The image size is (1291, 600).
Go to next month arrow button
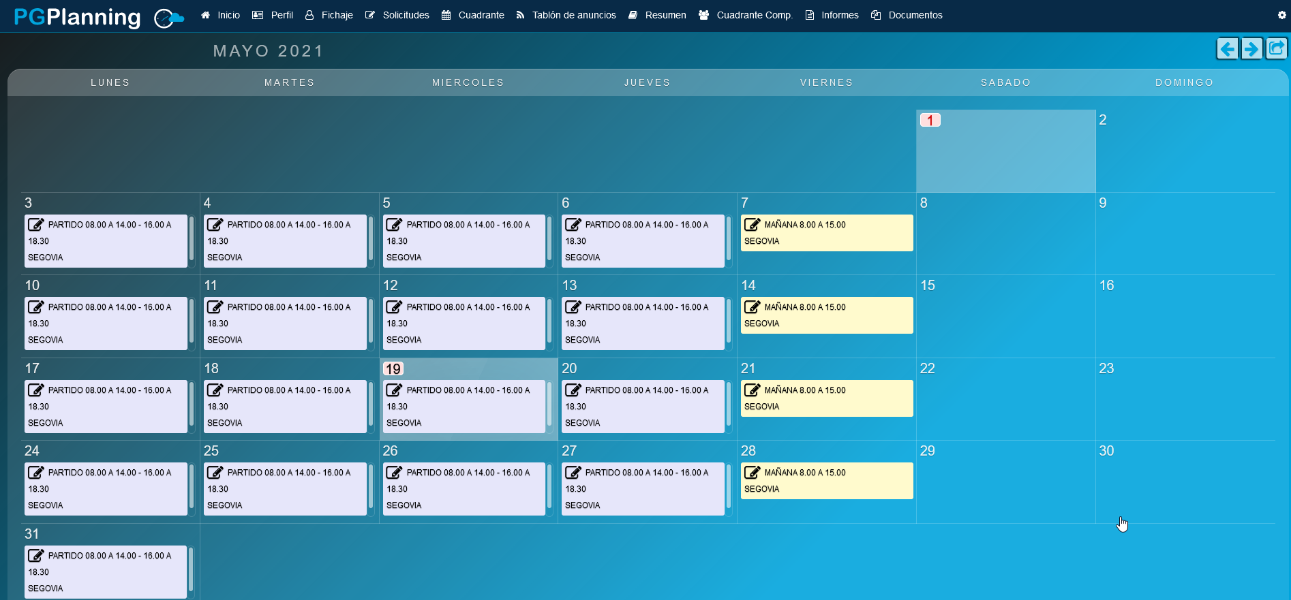tap(1251, 49)
